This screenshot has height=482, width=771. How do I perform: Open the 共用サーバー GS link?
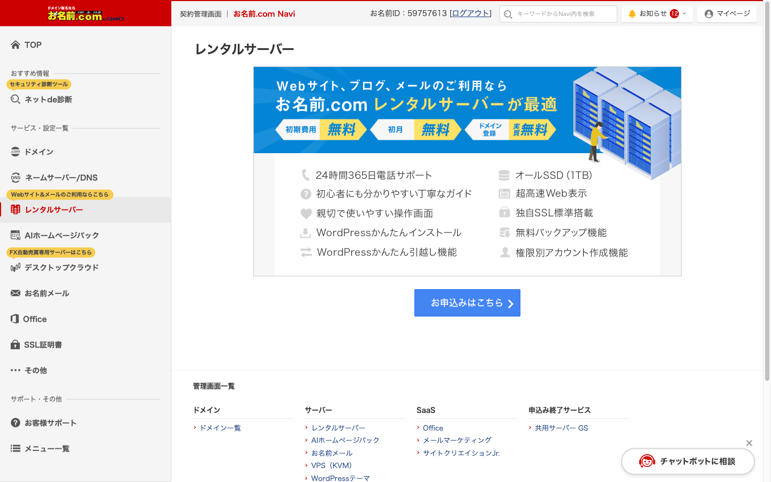click(x=561, y=428)
